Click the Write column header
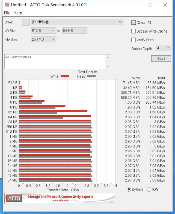The width and height of the screenshot is (175, 214). point(136,78)
